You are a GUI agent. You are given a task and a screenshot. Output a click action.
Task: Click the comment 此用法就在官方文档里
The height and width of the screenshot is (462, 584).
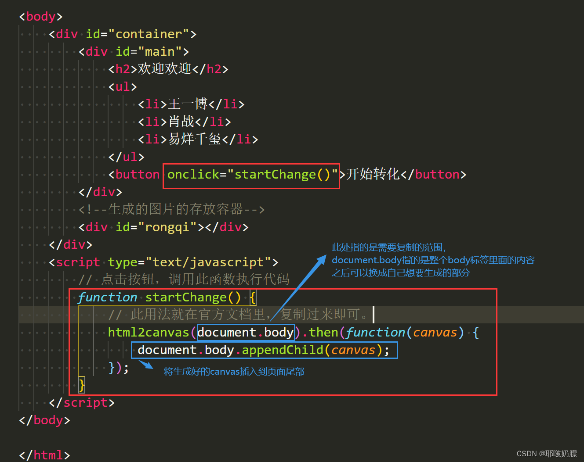point(240,315)
